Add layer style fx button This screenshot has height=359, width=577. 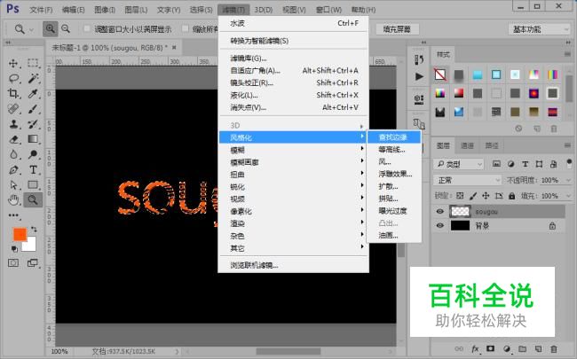[475, 348]
